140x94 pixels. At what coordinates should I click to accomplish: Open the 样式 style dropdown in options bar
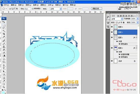pos(56,9)
